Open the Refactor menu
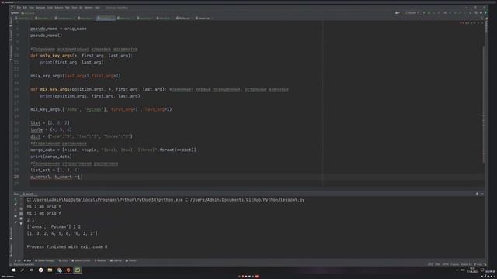Image resolution: width=497 pixels, height=279 pixels. coord(59,7)
